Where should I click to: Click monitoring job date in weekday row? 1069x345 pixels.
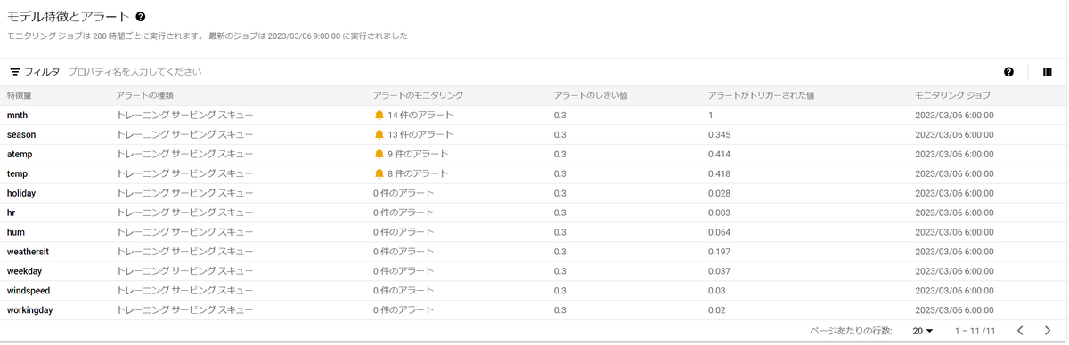[954, 270]
